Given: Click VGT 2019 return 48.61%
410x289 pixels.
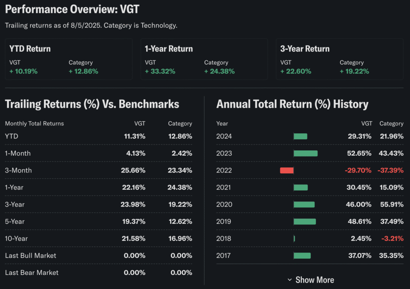Looking at the screenshot, I should [360, 222].
